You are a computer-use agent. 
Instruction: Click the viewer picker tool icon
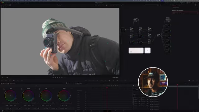pyautogui.click(x=2, y=77)
